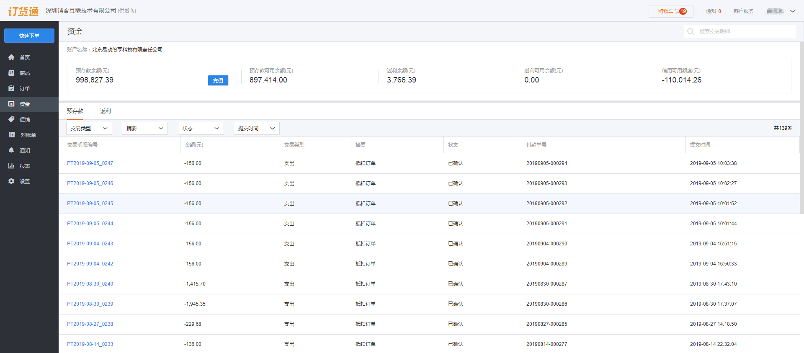Switch to the 返利 tab
Image resolution: width=804 pixels, height=353 pixels.
coord(106,111)
